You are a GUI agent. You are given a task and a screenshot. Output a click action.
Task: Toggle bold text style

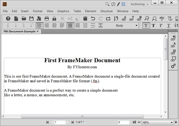pos(153,26)
